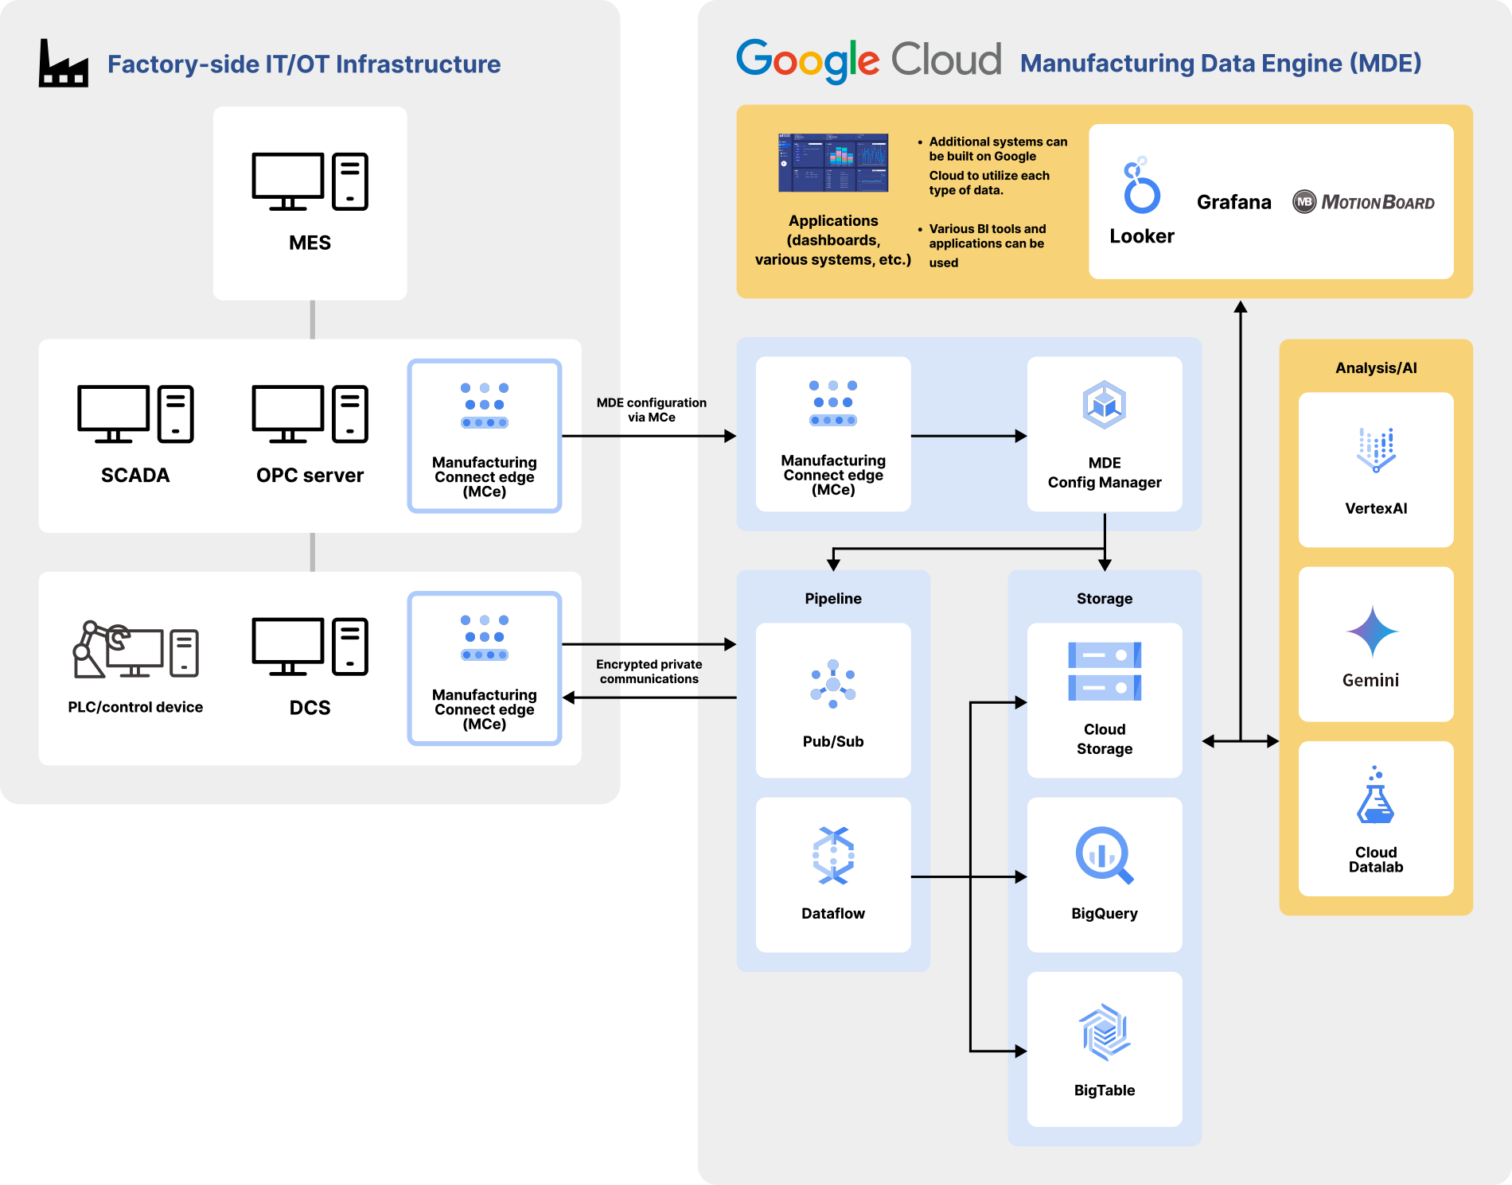
Task: Click the MCe icon next to DCS
Action: (485, 638)
